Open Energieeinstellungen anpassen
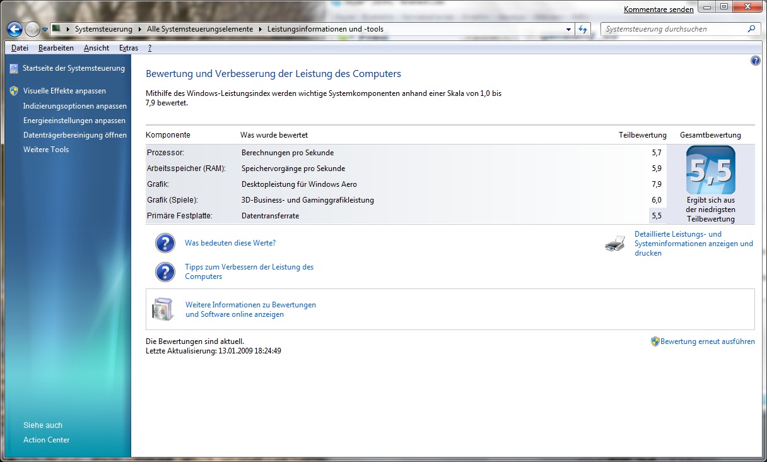This screenshot has width=767, height=462. coord(74,121)
